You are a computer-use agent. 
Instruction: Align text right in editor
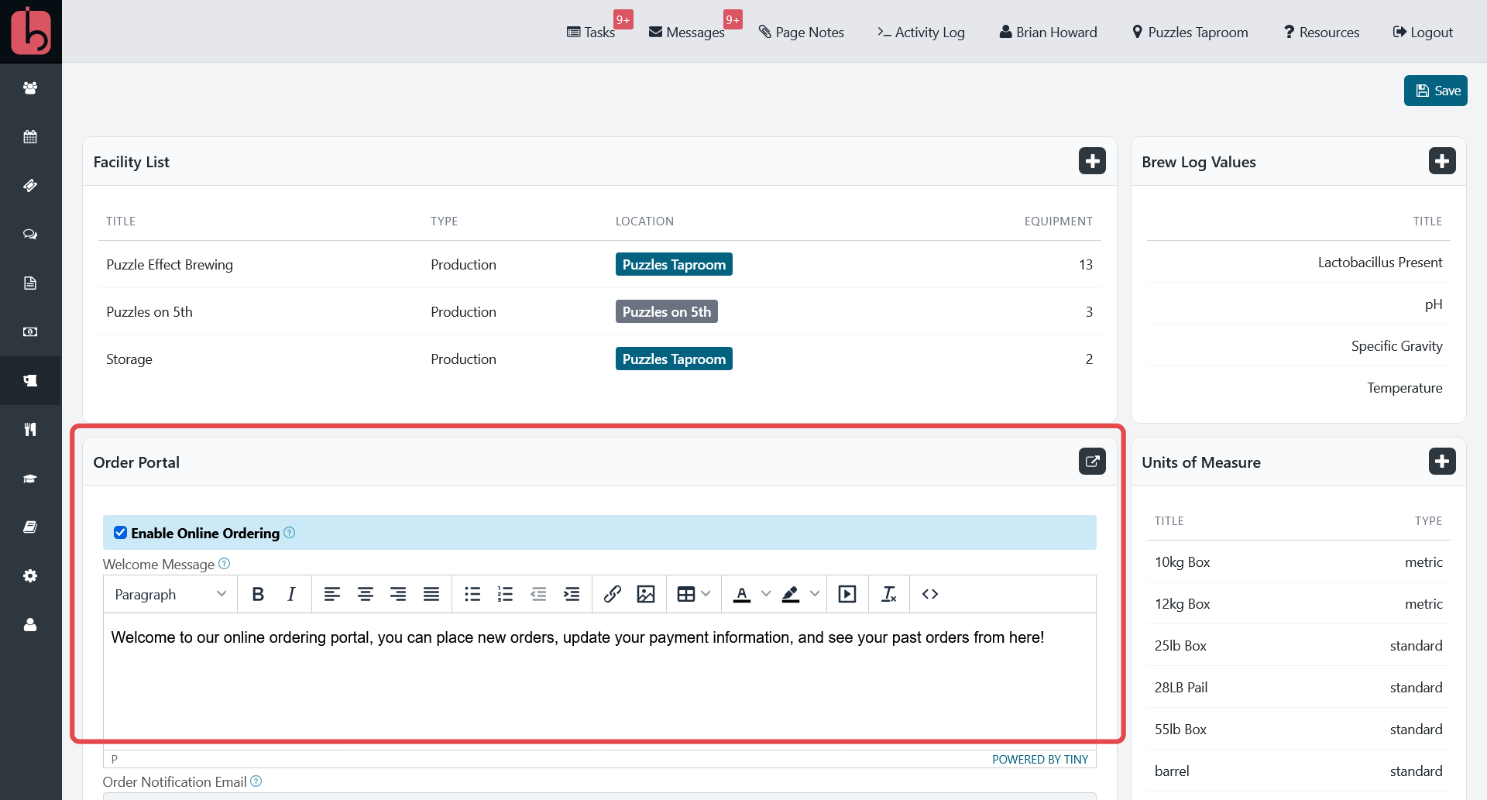pos(398,594)
